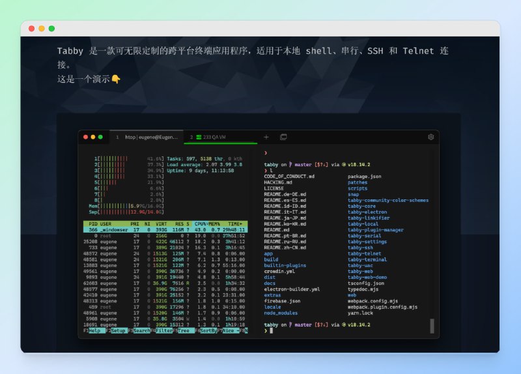Click F7 Nice - in htop footer

click(229, 331)
